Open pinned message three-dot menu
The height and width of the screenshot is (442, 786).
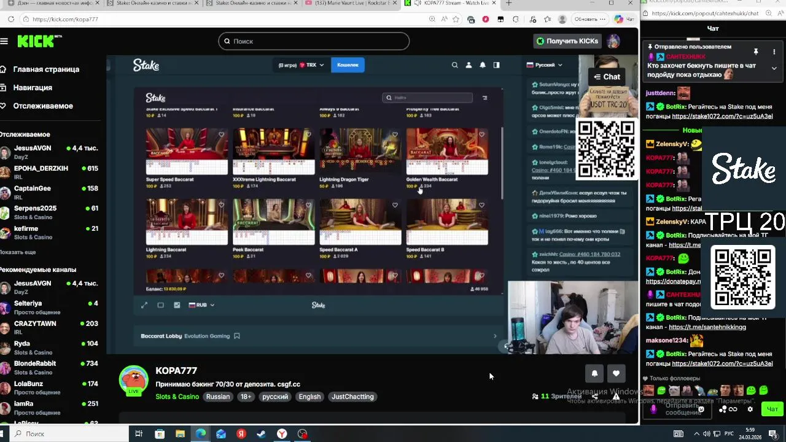pos(774,52)
